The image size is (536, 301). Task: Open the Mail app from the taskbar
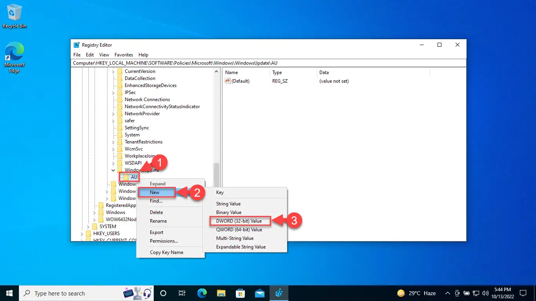(x=259, y=293)
